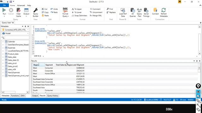Enable the Server Timings trace
202x113 pixels.
[x=146, y=13]
